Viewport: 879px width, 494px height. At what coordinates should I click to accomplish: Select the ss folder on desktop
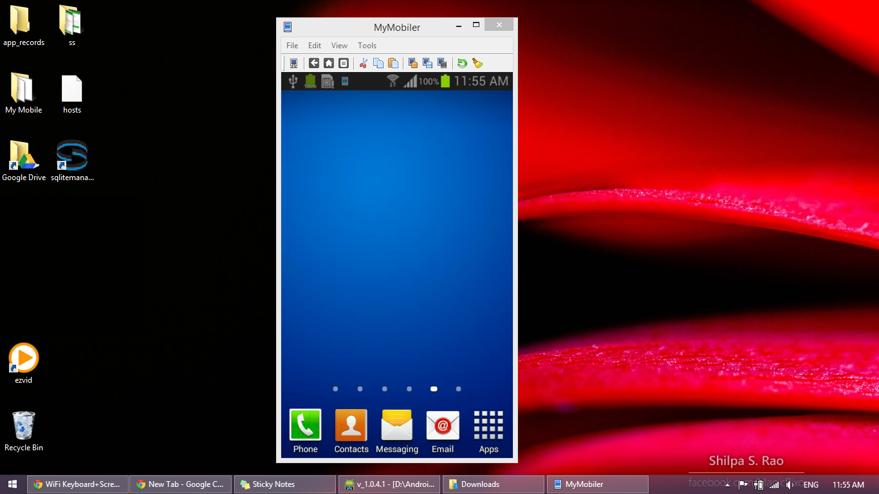click(x=72, y=26)
